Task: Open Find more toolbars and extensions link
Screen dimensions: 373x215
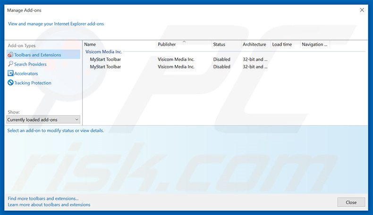Action: (43, 198)
